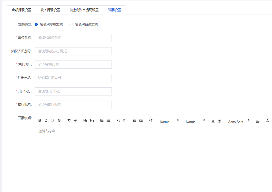Insert a code block
This screenshot has height=192, width=272.
pos(76,120)
